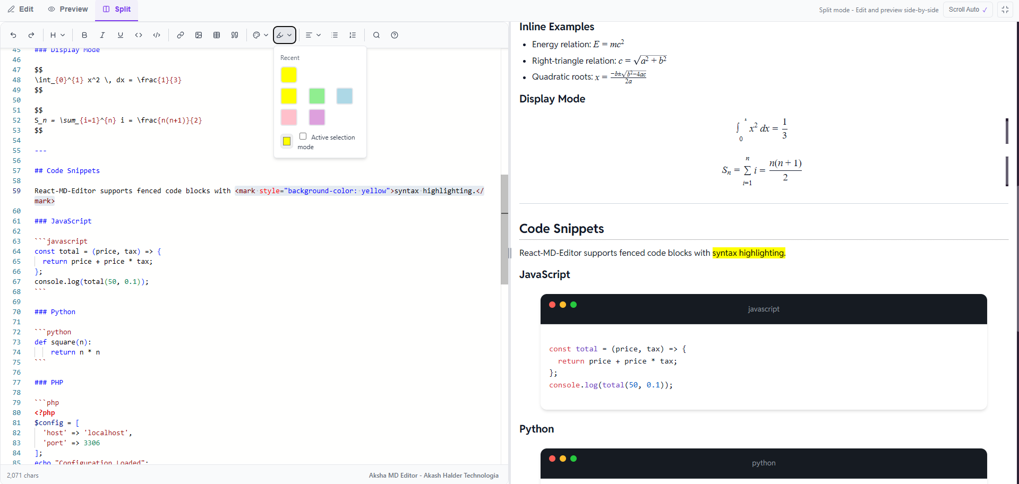Open the text alignment dropdown

313,35
